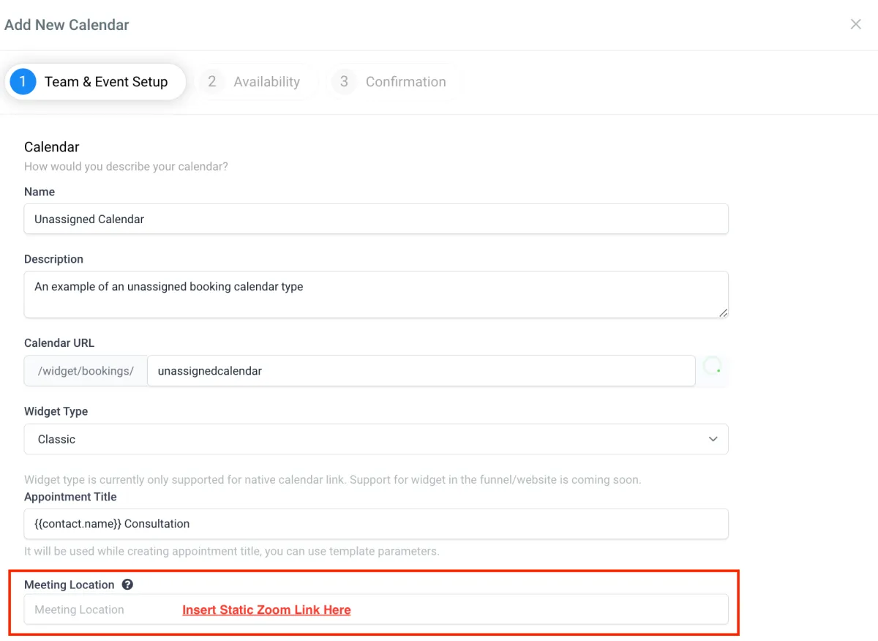Image resolution: width=878 pixels, height=641 pixels.
Task: Click the Meeting Location help question-mark icon
Action: pyautogui.click(x=127, y=585)
